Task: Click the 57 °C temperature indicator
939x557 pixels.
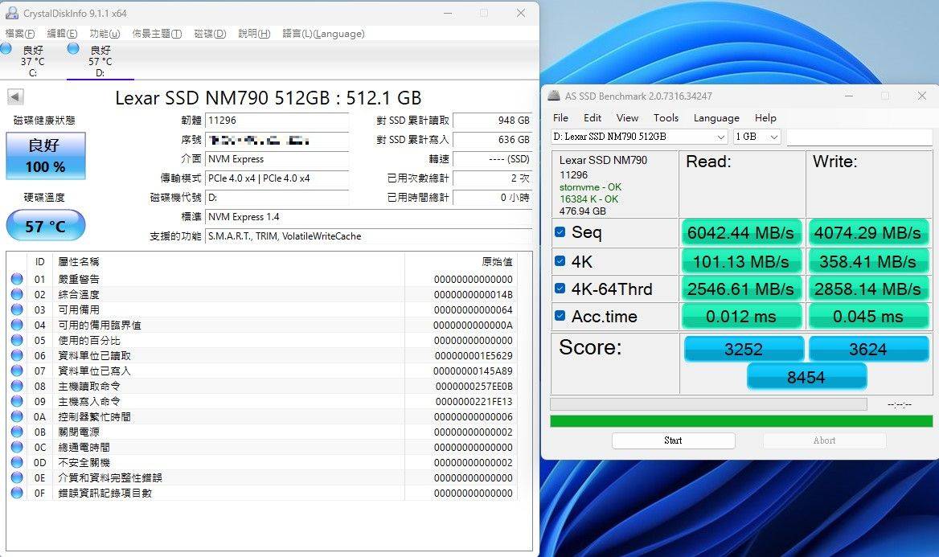Action: (x=46, y=226)
